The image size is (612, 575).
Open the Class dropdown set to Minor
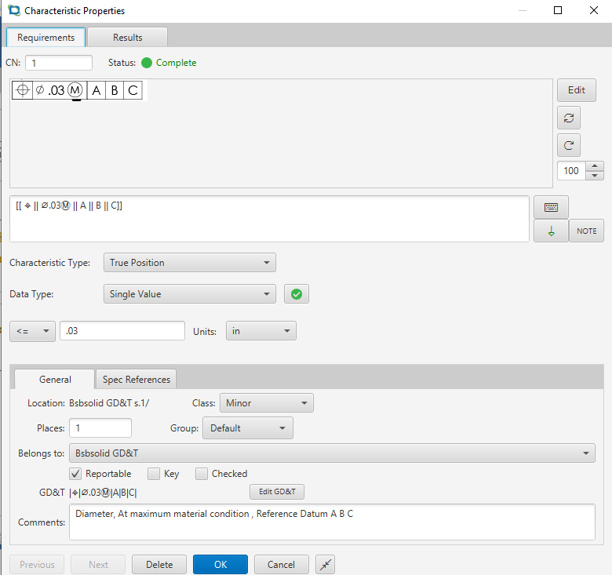[266, 403]
